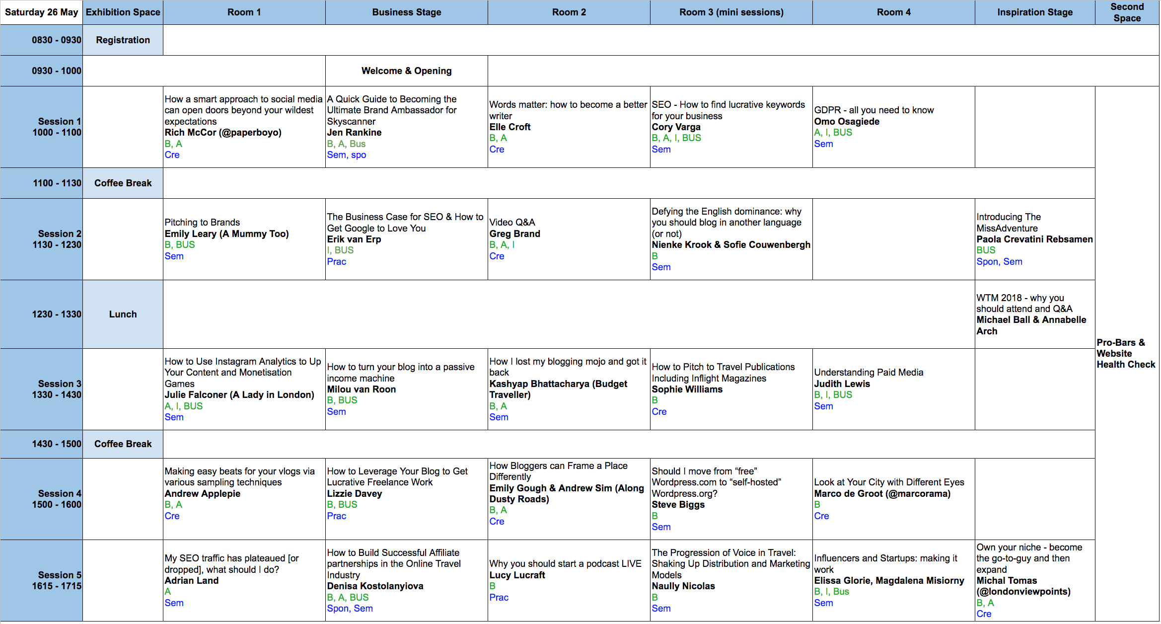The width and height of the screenshot is (1161, 624).
Task: Select the Spon, Sem link under Denisa Kostolanyiova
Action: click(x=350, y=608)
